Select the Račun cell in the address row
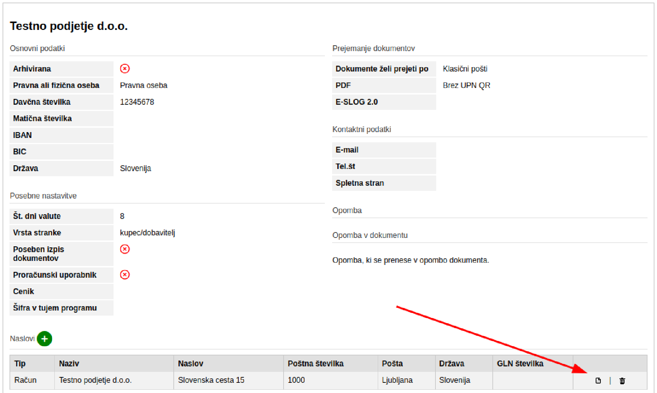 26,380
